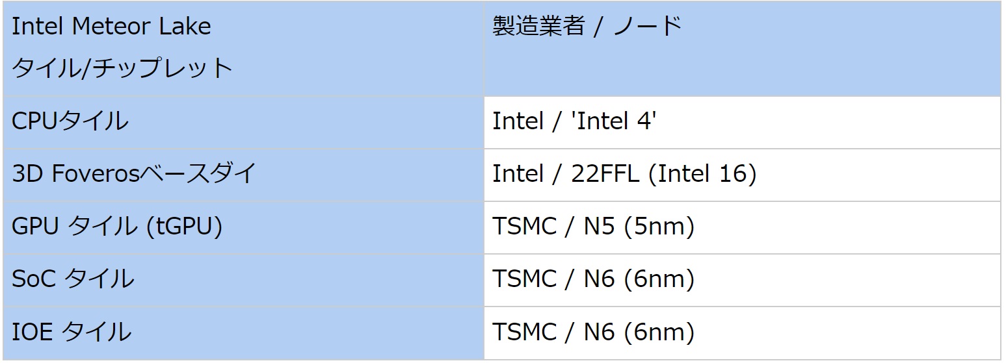Click the "(5nm)" text
Image resolution: width=1006 pixels, height=363 pixels.
tap(659, 227)
